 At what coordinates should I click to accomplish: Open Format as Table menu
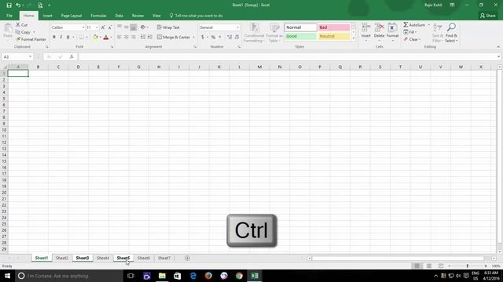tap(274, 33)
